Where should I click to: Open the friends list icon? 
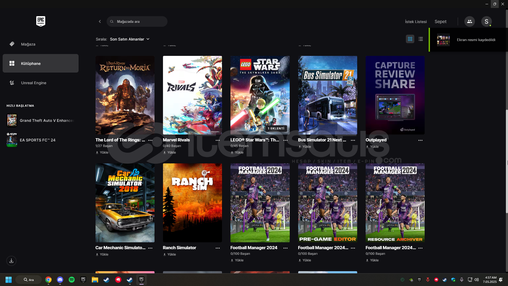pos(469,21)
